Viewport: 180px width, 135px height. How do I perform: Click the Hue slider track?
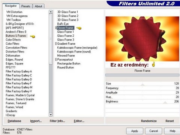[x=142, y=97]
